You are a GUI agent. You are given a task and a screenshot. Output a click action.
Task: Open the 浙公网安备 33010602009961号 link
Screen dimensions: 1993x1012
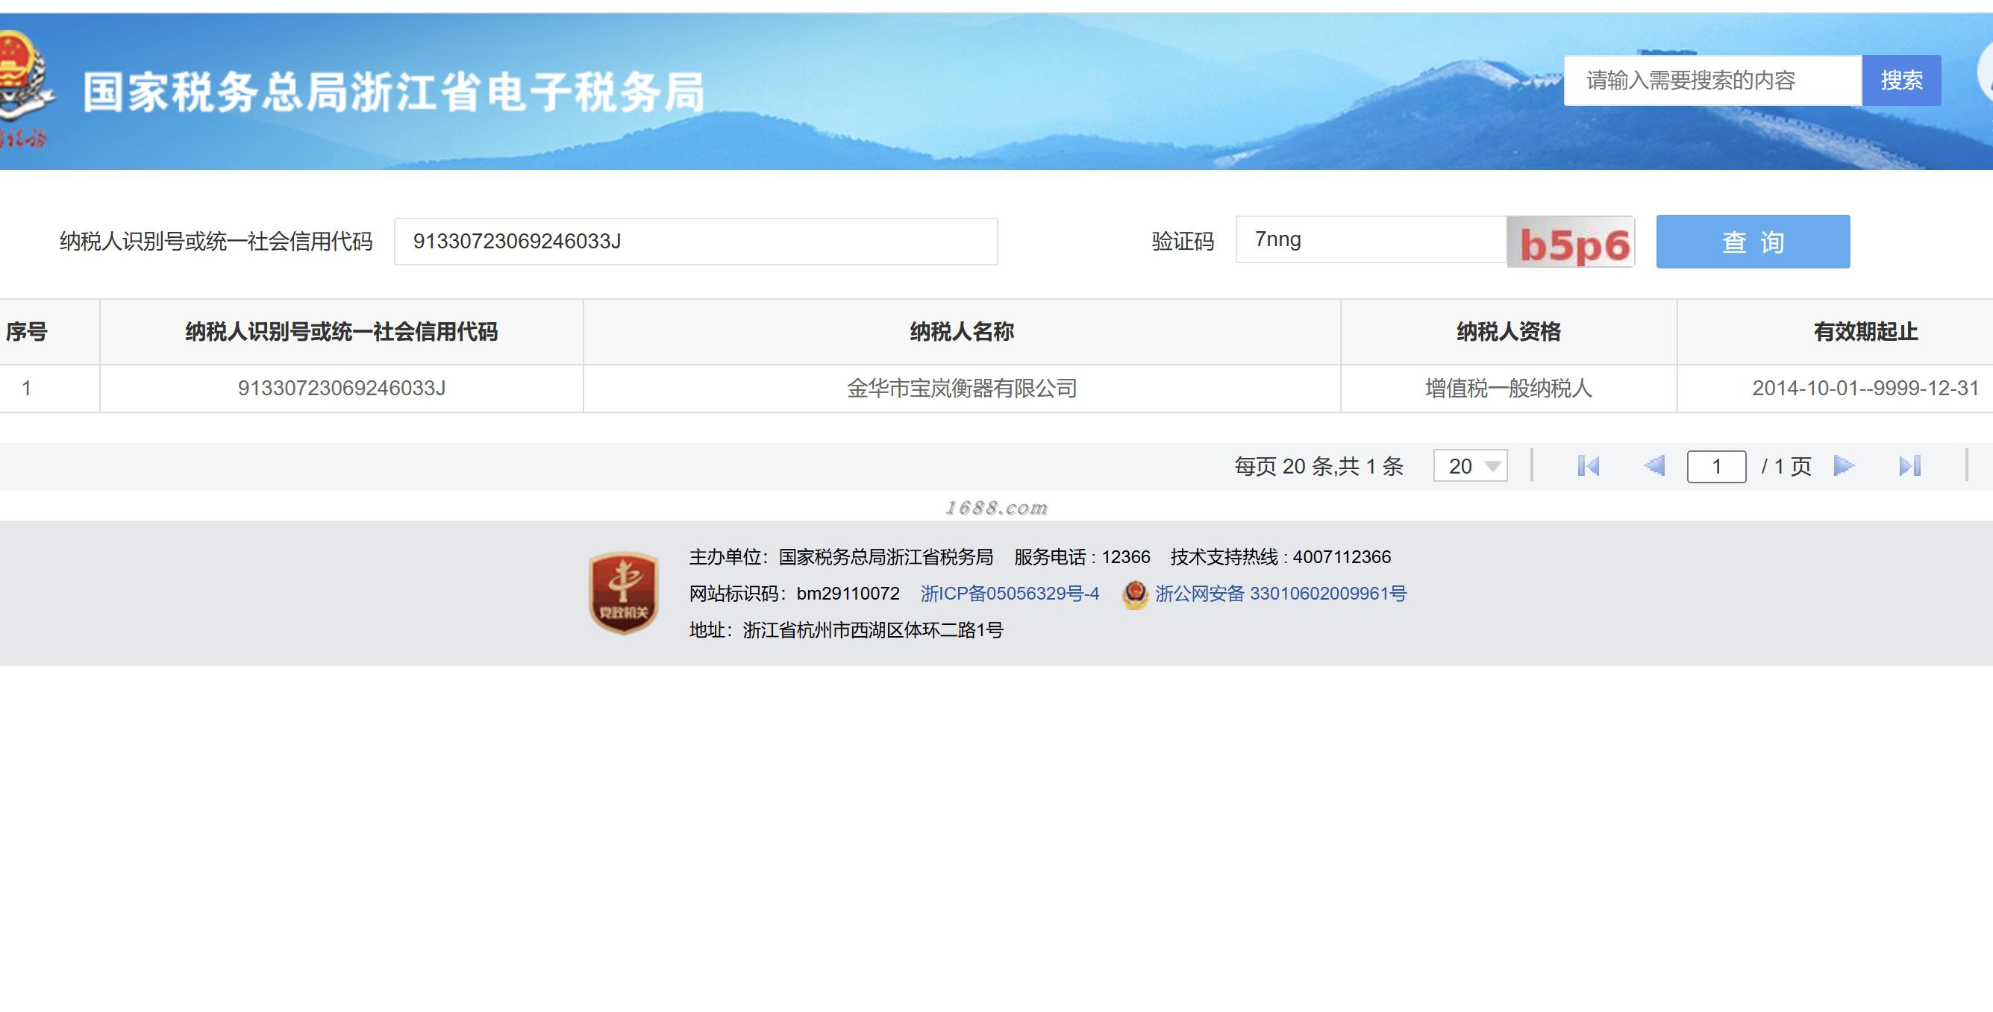click(1280, 594)
